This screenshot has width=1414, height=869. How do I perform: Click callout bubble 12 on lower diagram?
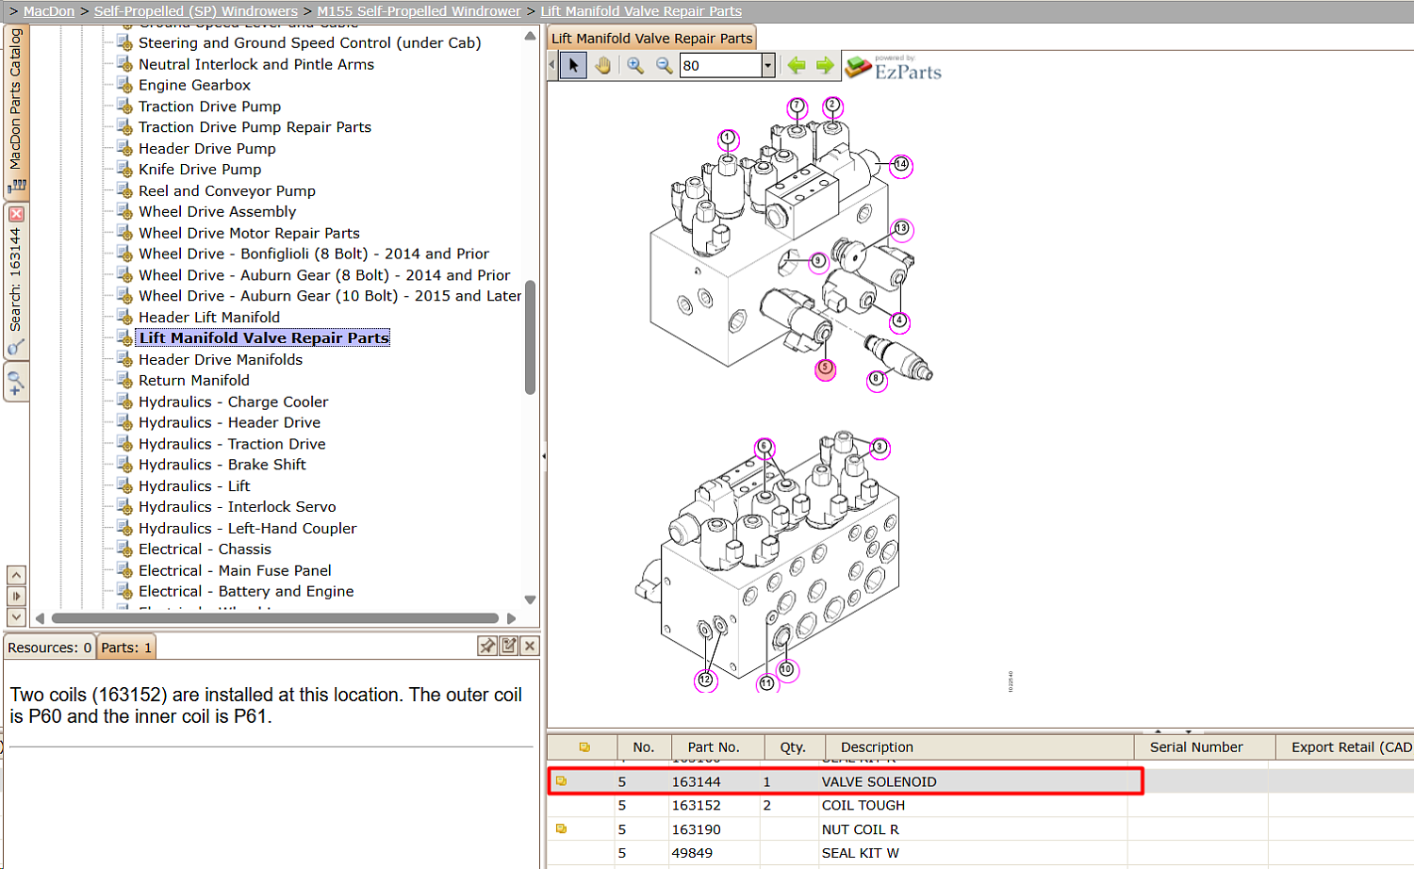[x=706, y=680]
